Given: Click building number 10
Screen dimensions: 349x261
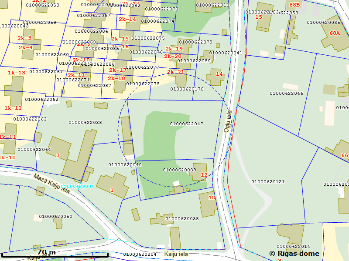Looking at the screenshot, I should [212, 198].
